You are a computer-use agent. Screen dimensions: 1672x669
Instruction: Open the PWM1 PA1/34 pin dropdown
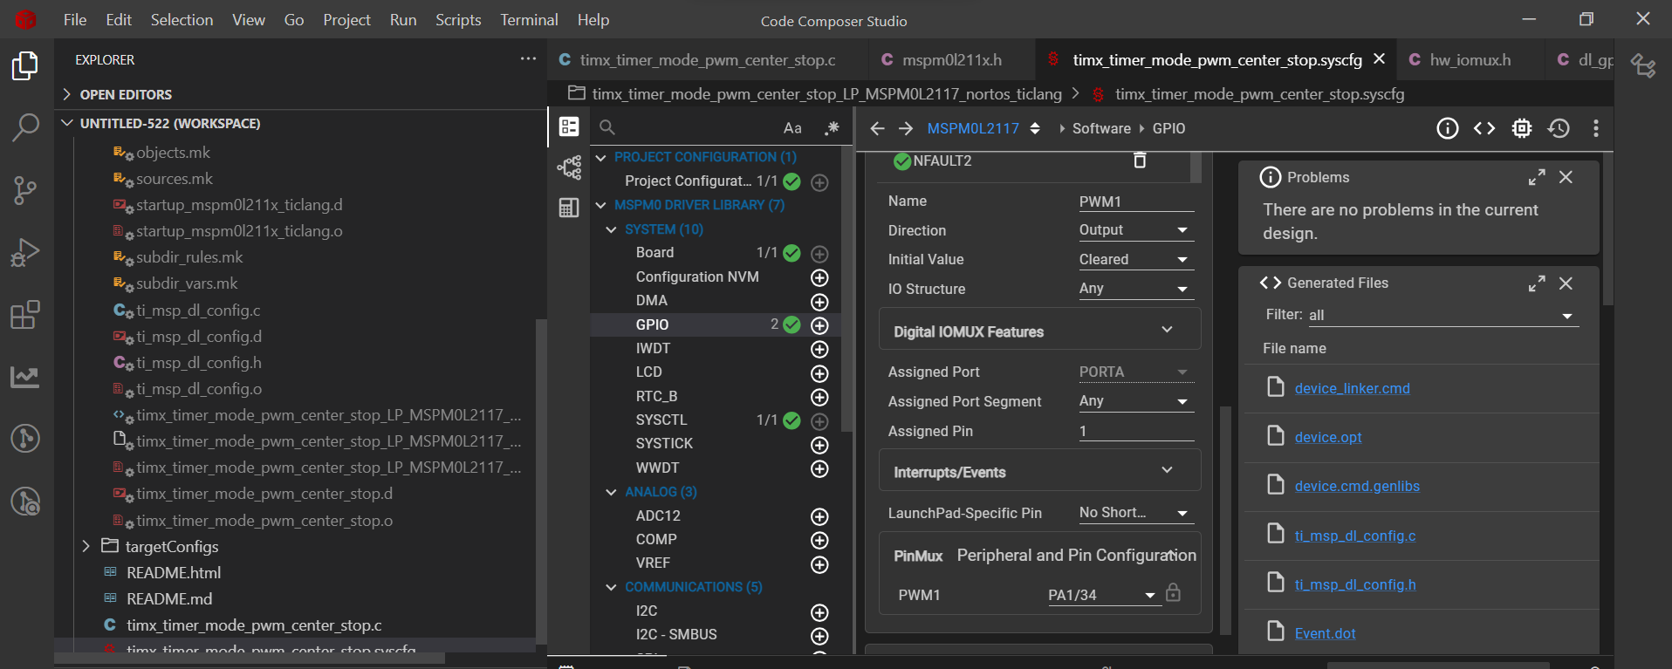pyautogui.click(x=1103, y=595)
